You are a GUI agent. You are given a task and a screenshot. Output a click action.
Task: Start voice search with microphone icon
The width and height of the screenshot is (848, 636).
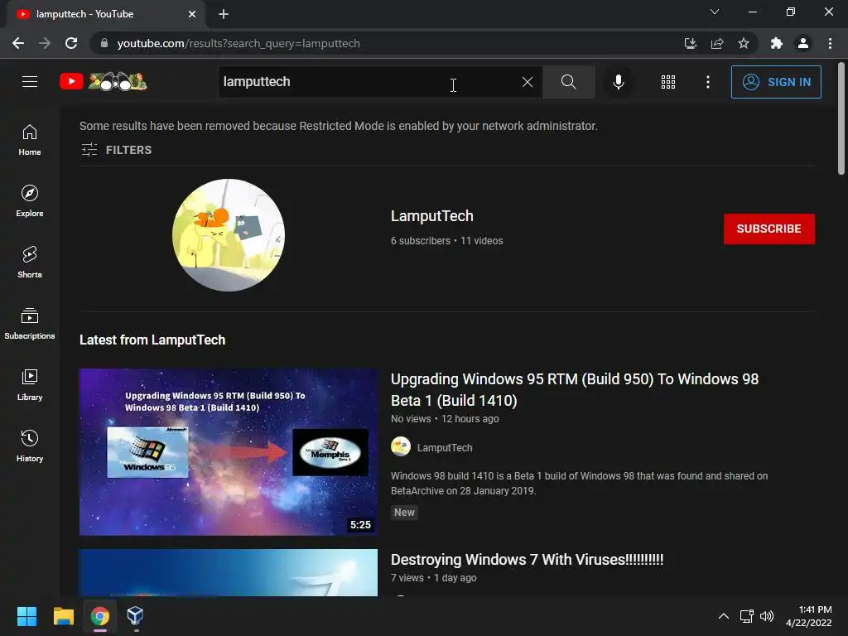coord(618,82)
